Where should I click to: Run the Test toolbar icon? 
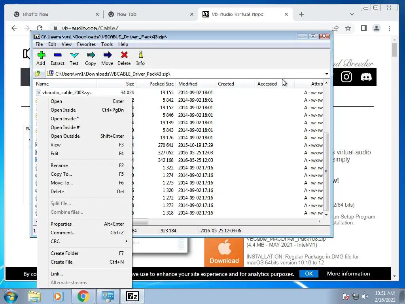74,58
